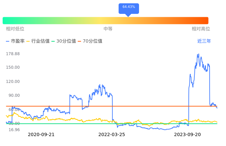Click the 90.00 y-axis label
This screenshot has height=146, width=226.
14,95
